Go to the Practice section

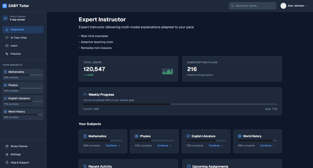pos(23,54)
